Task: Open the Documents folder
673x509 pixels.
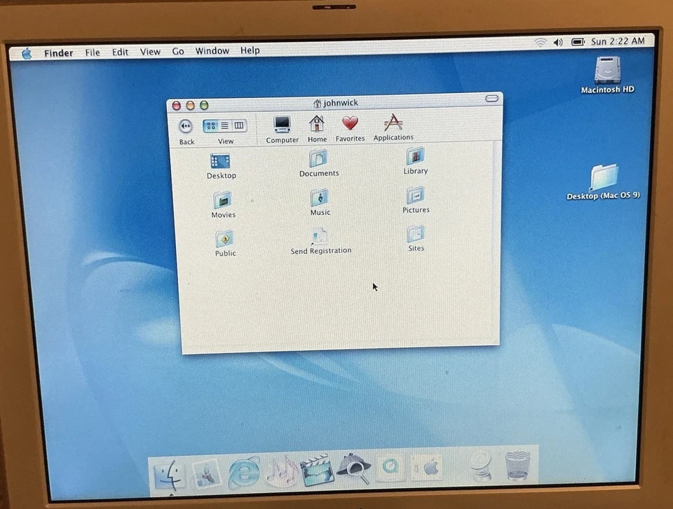Action: pyautogui.click(x=319, y=160)
